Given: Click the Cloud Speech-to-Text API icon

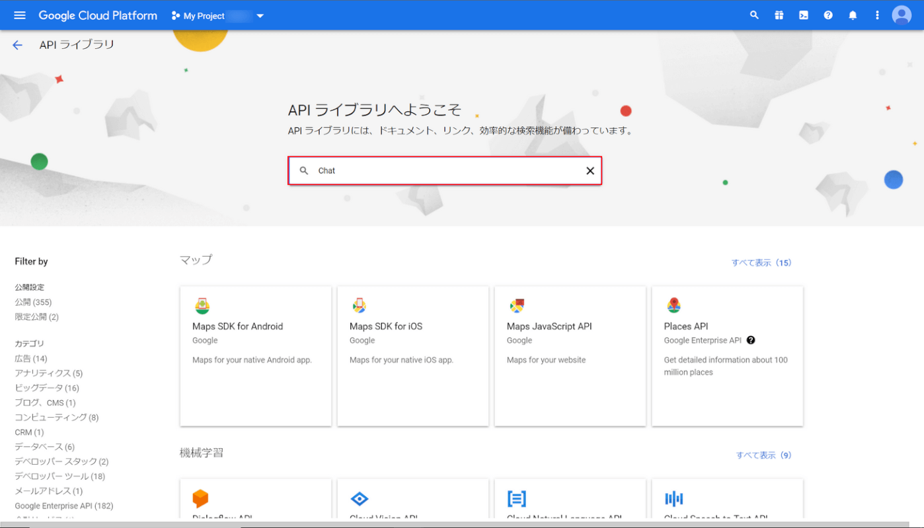Looking at the screenshot, I should [x=674, y=498].
